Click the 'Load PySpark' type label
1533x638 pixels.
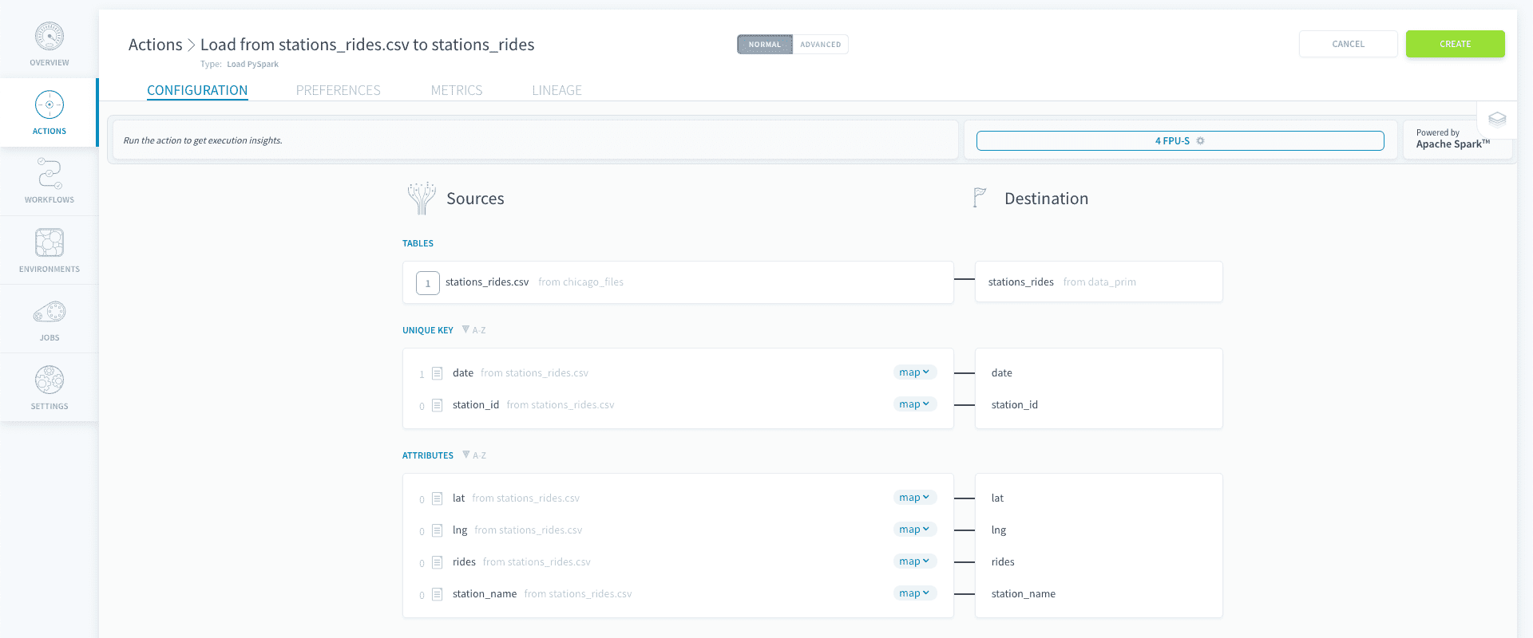[x=253, y=65]
